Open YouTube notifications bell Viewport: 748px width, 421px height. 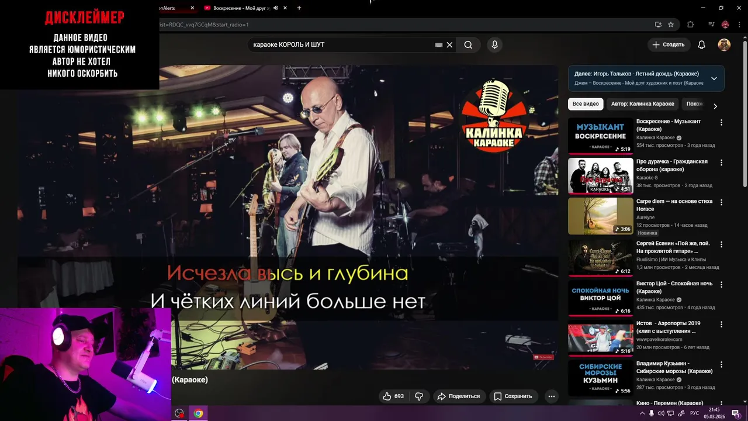point(702,45)
